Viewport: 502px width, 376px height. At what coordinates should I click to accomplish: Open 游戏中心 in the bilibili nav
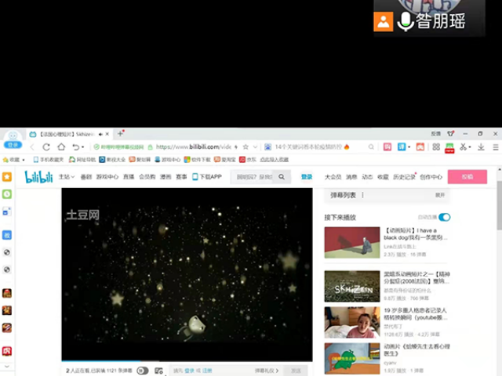tap(107, 177)
